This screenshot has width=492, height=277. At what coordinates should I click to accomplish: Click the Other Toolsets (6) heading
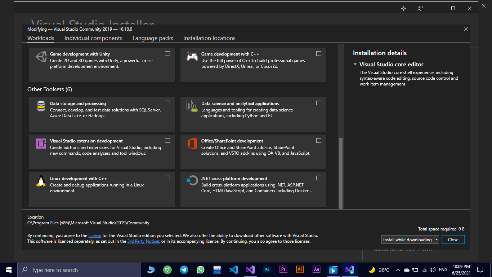[50, 89]
